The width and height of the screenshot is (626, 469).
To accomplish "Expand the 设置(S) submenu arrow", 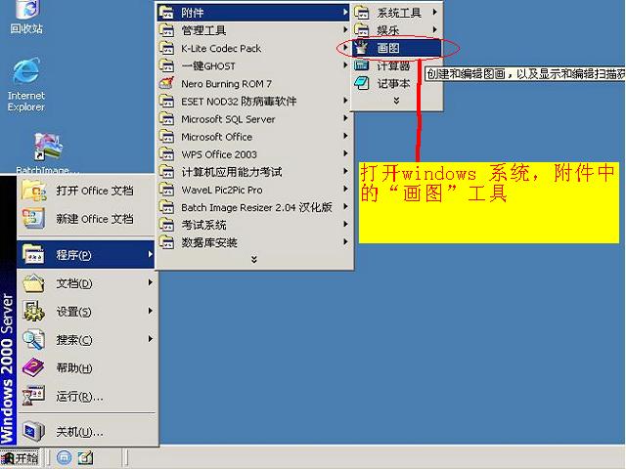I will coord(150,311).
